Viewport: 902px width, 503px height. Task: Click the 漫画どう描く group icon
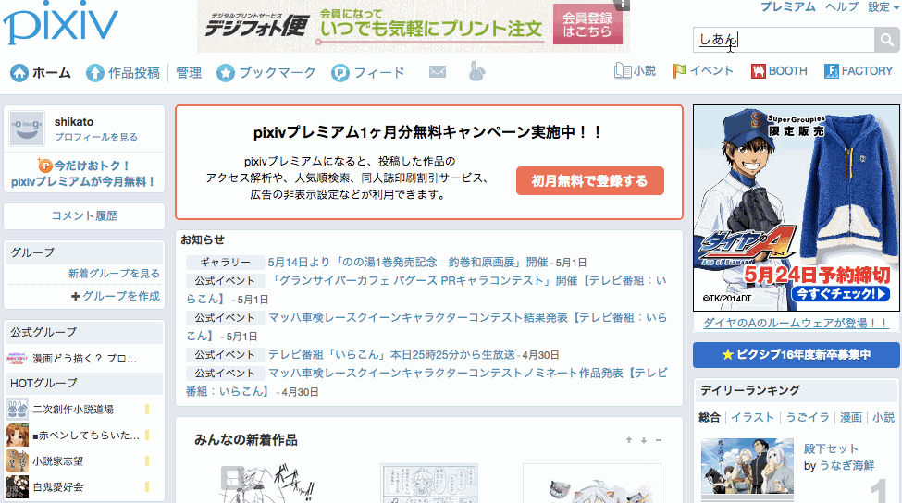pos(18,358)
